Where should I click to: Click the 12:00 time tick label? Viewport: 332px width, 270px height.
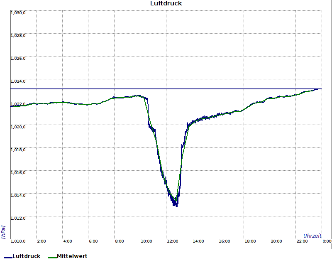click(172, 241)
